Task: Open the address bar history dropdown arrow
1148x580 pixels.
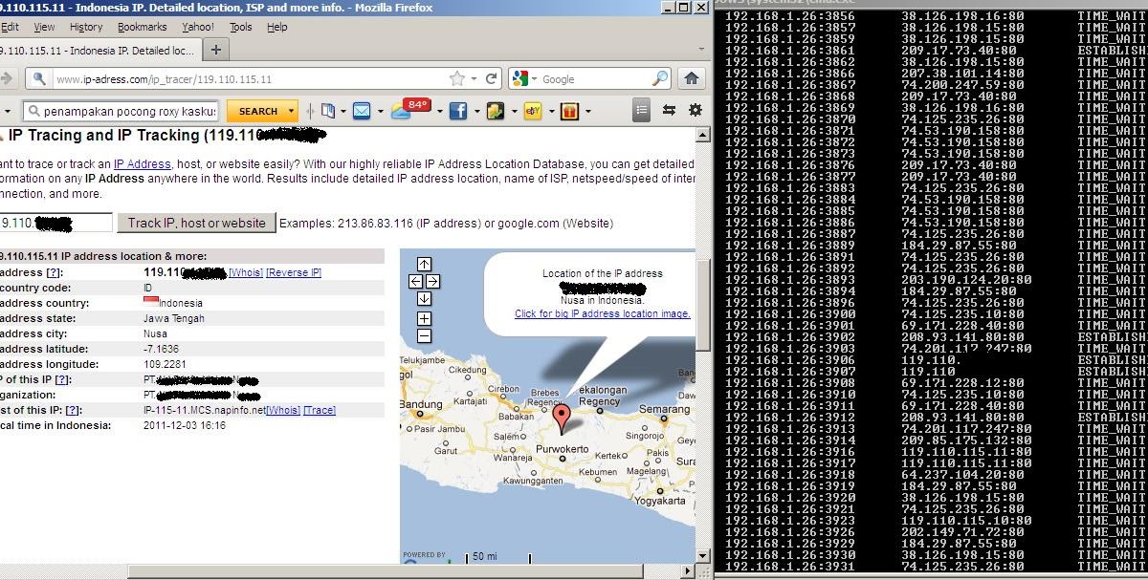Action: point(475,79)
